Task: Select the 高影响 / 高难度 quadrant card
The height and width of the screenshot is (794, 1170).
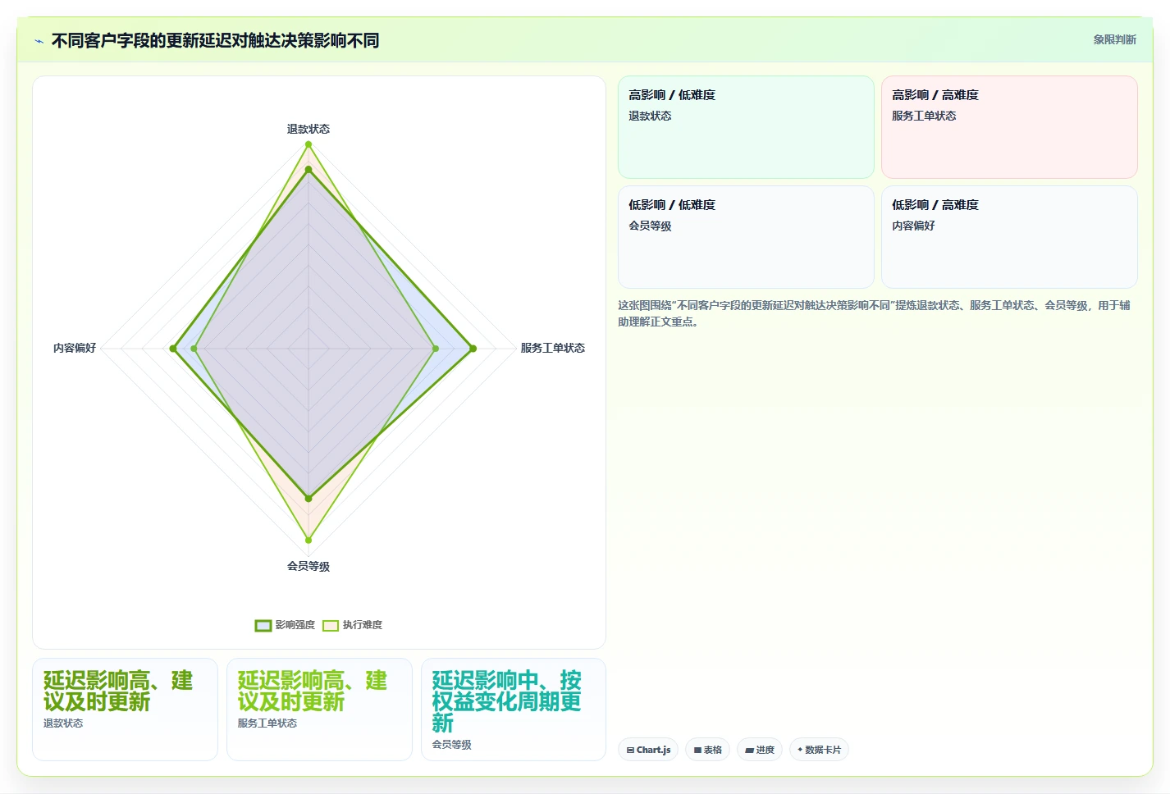Action: point(1009,127)
